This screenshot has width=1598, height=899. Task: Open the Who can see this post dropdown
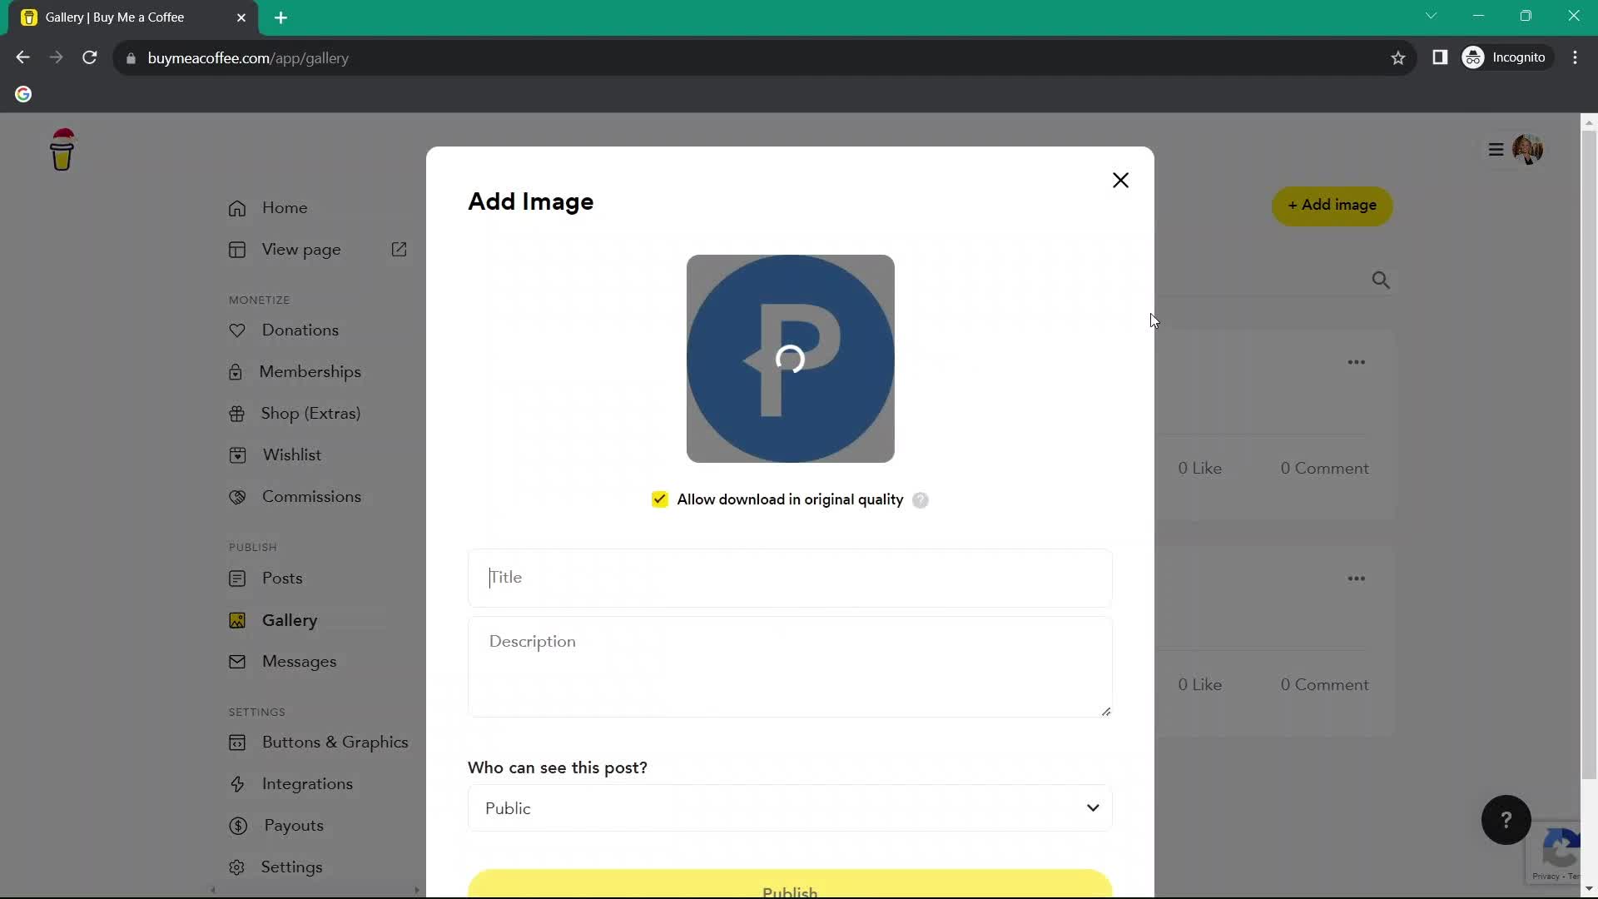tap(790, 808)
